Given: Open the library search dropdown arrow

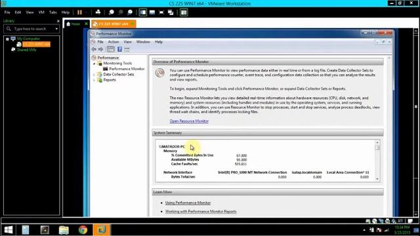Looking at the screenshot, I should pos(56,29).
